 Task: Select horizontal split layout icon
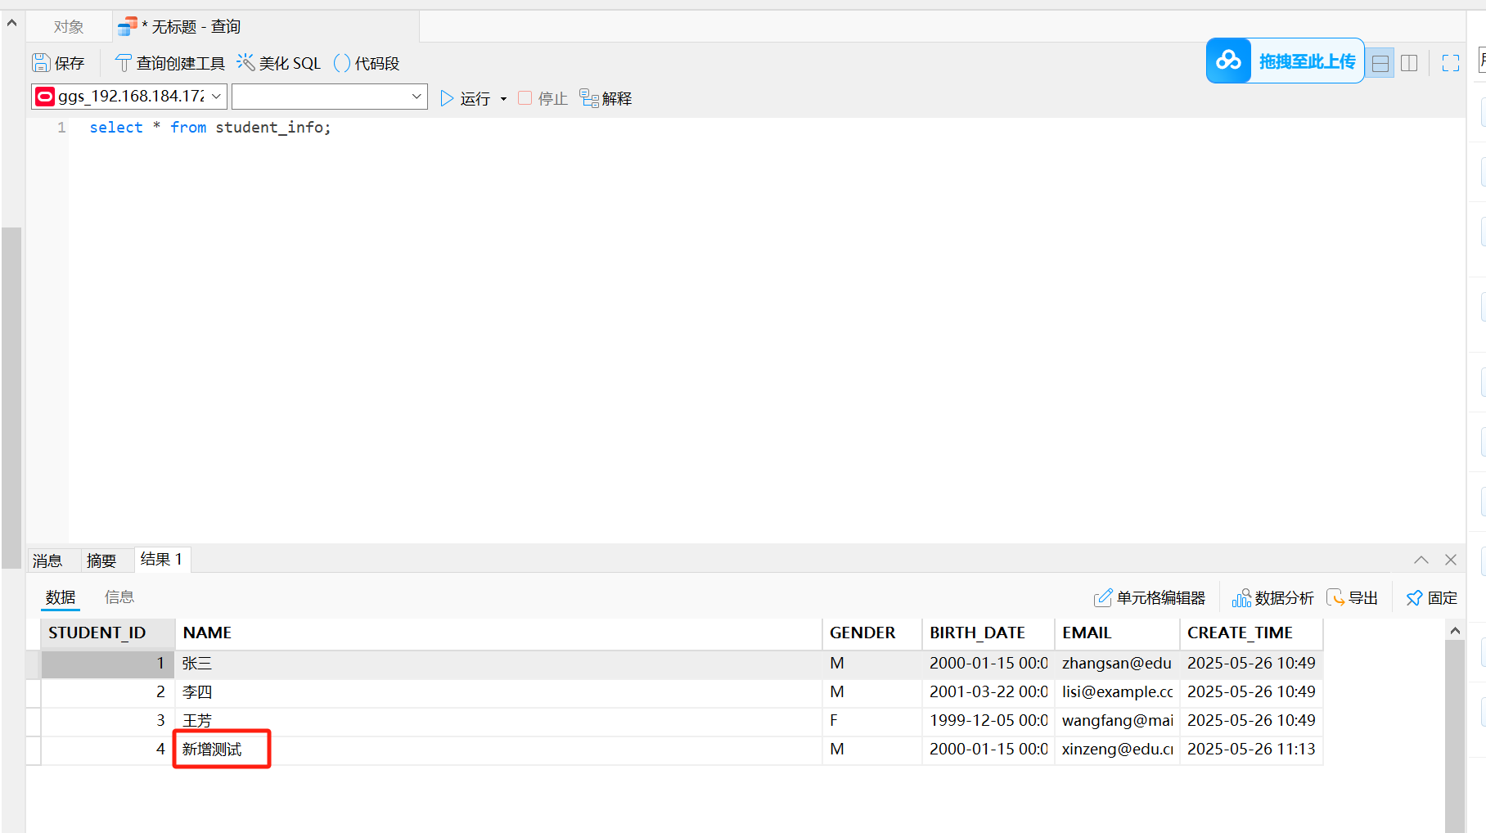pyautogui.click(x=1380, y=63)
